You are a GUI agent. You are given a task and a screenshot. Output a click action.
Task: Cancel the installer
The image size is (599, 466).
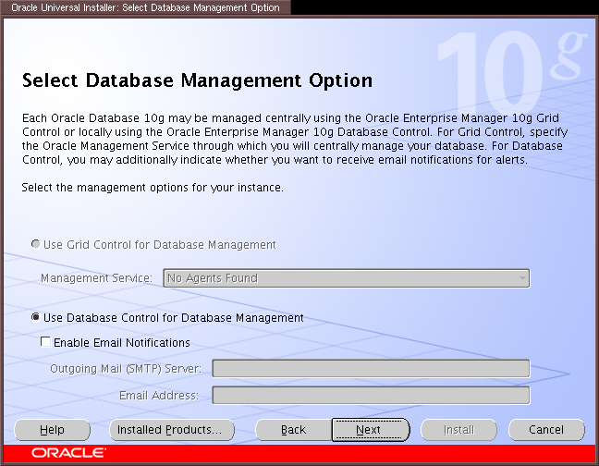(546, 430)
